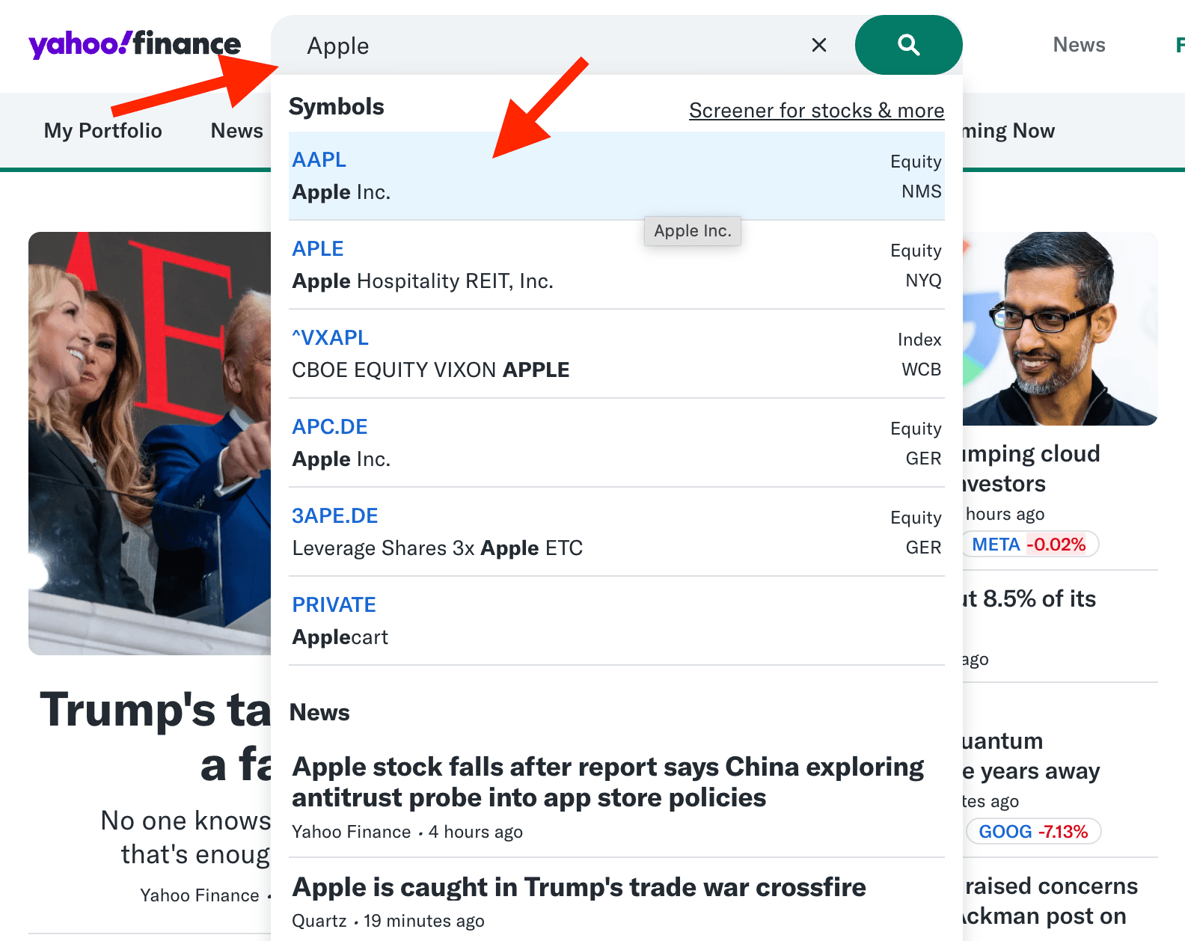
Task: Click the GOOG -7.13% ticker pill
Action: tap(1033, 831)
